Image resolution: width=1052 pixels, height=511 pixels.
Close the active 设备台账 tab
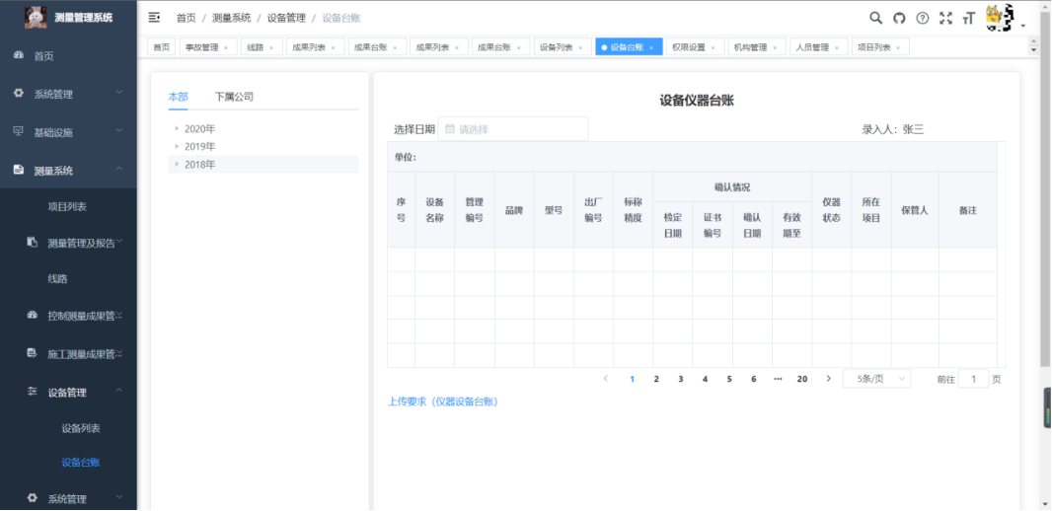coord(651,47)
